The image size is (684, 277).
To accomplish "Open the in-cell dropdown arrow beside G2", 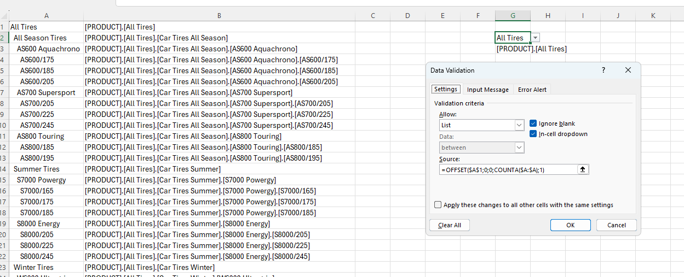I will (x=536, y=38).
